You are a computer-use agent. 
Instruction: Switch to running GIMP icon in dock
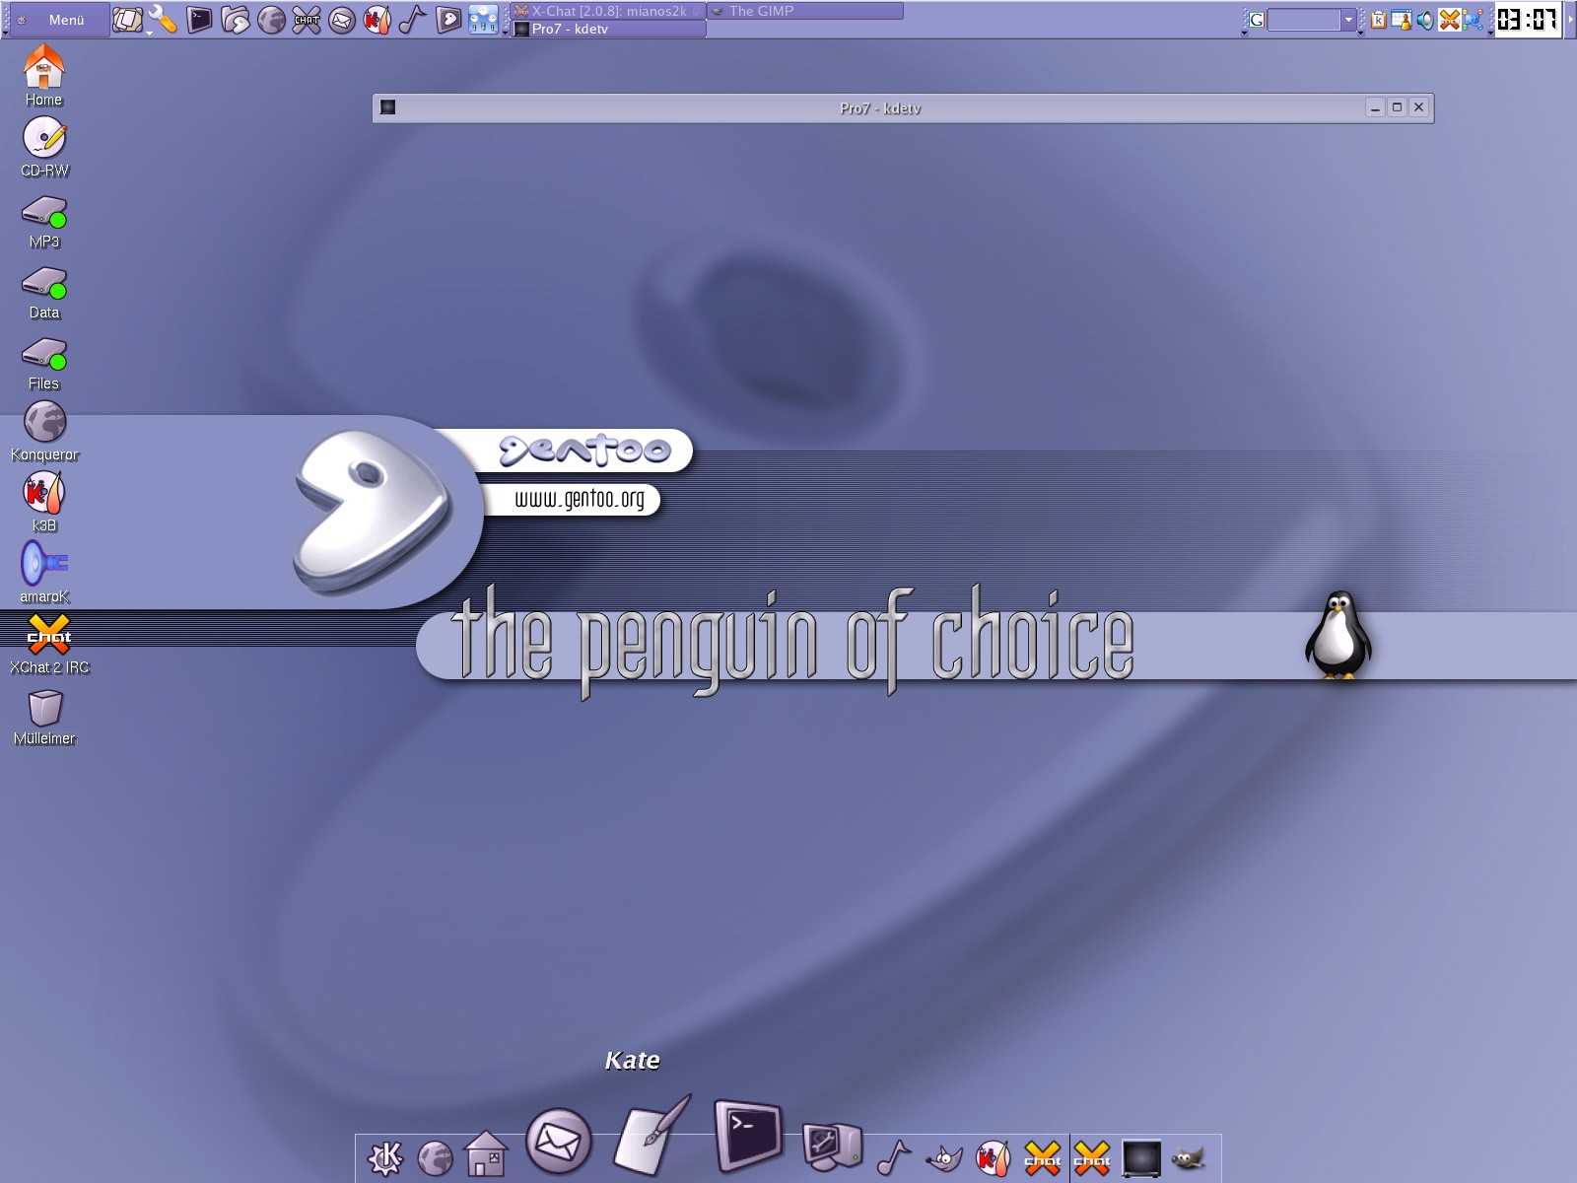tap(1189, 1158)
